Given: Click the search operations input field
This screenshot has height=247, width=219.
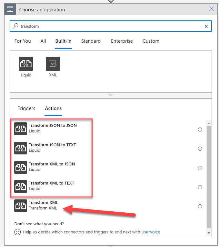Looking at the screenshot, I should [x=110, y=27].
